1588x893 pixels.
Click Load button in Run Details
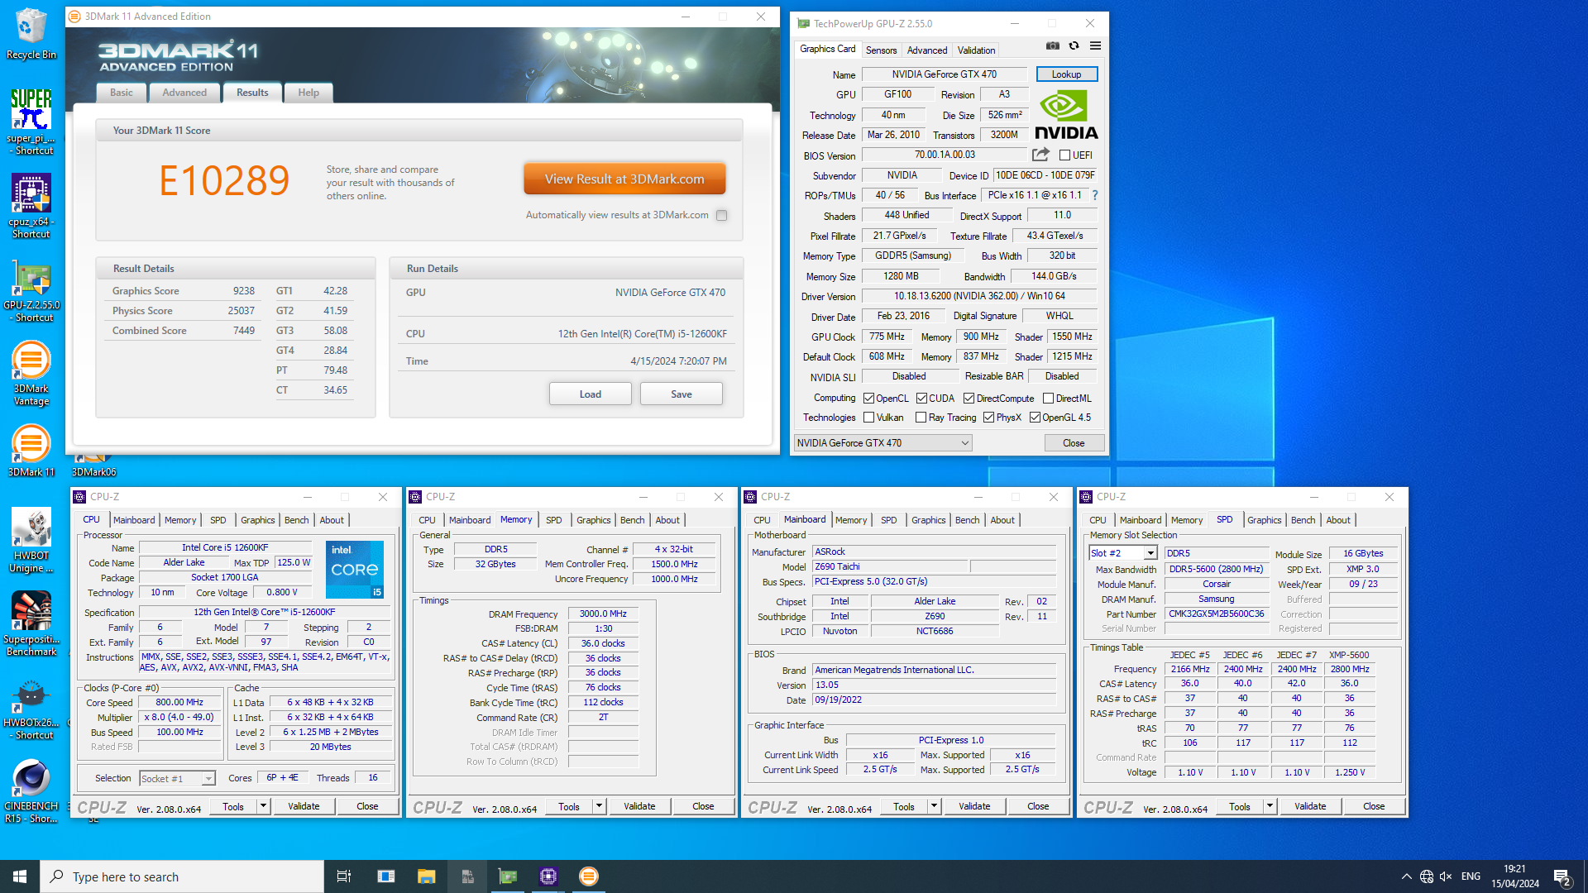(x=591, y=394)
